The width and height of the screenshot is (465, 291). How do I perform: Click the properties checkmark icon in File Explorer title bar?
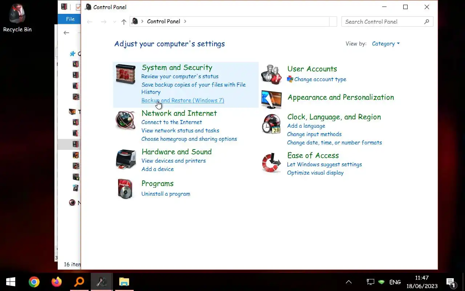coord(78,7)
